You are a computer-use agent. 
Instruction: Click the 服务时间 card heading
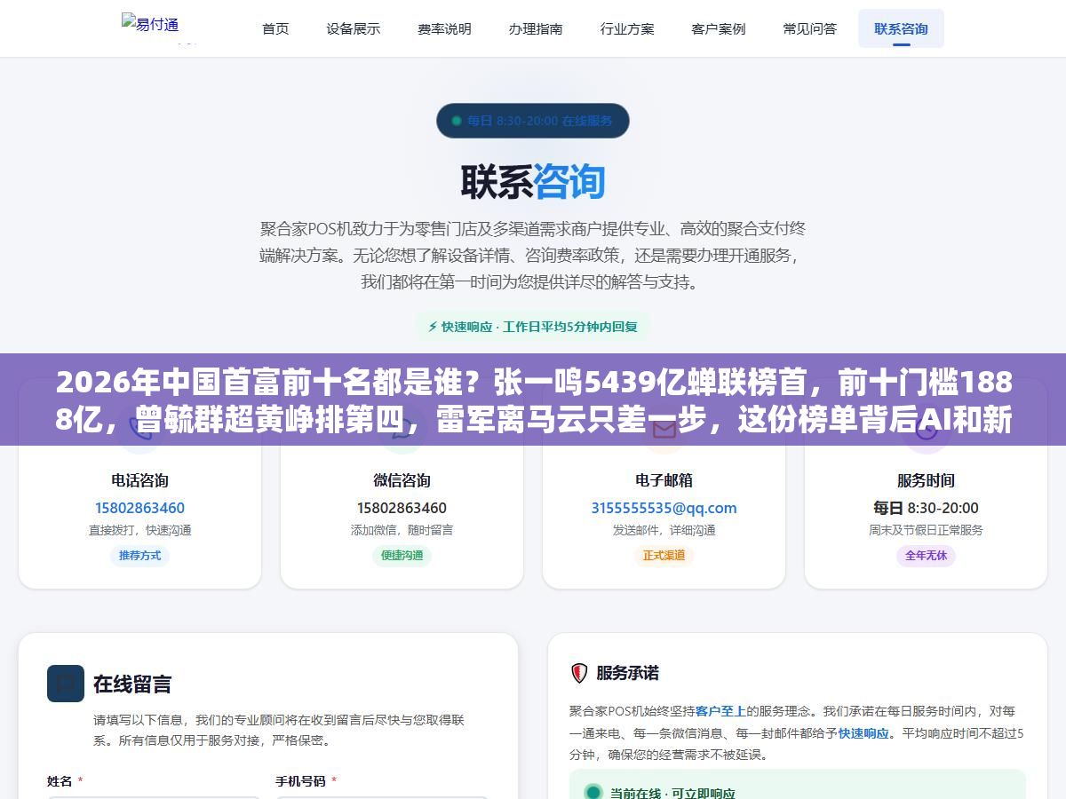coord(926,480)
